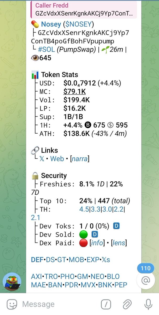Open the narra link
Image resolution: width=159 pixels, height=315 pixels.
pos(80,159)
